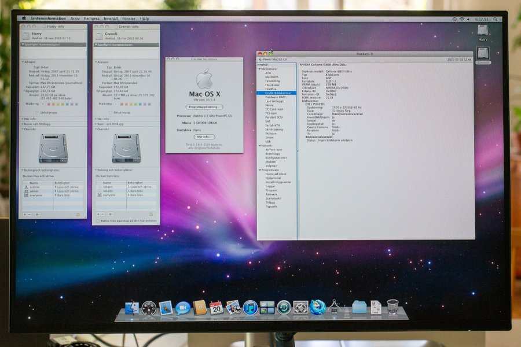
Task: Change admin privilege popup in Harry-info
Action: click(x=67, y=191)
